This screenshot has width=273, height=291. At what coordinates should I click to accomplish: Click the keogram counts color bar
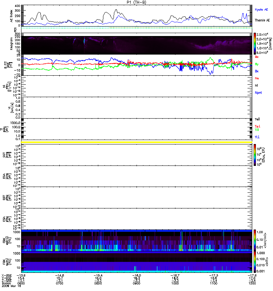point(255,44)
